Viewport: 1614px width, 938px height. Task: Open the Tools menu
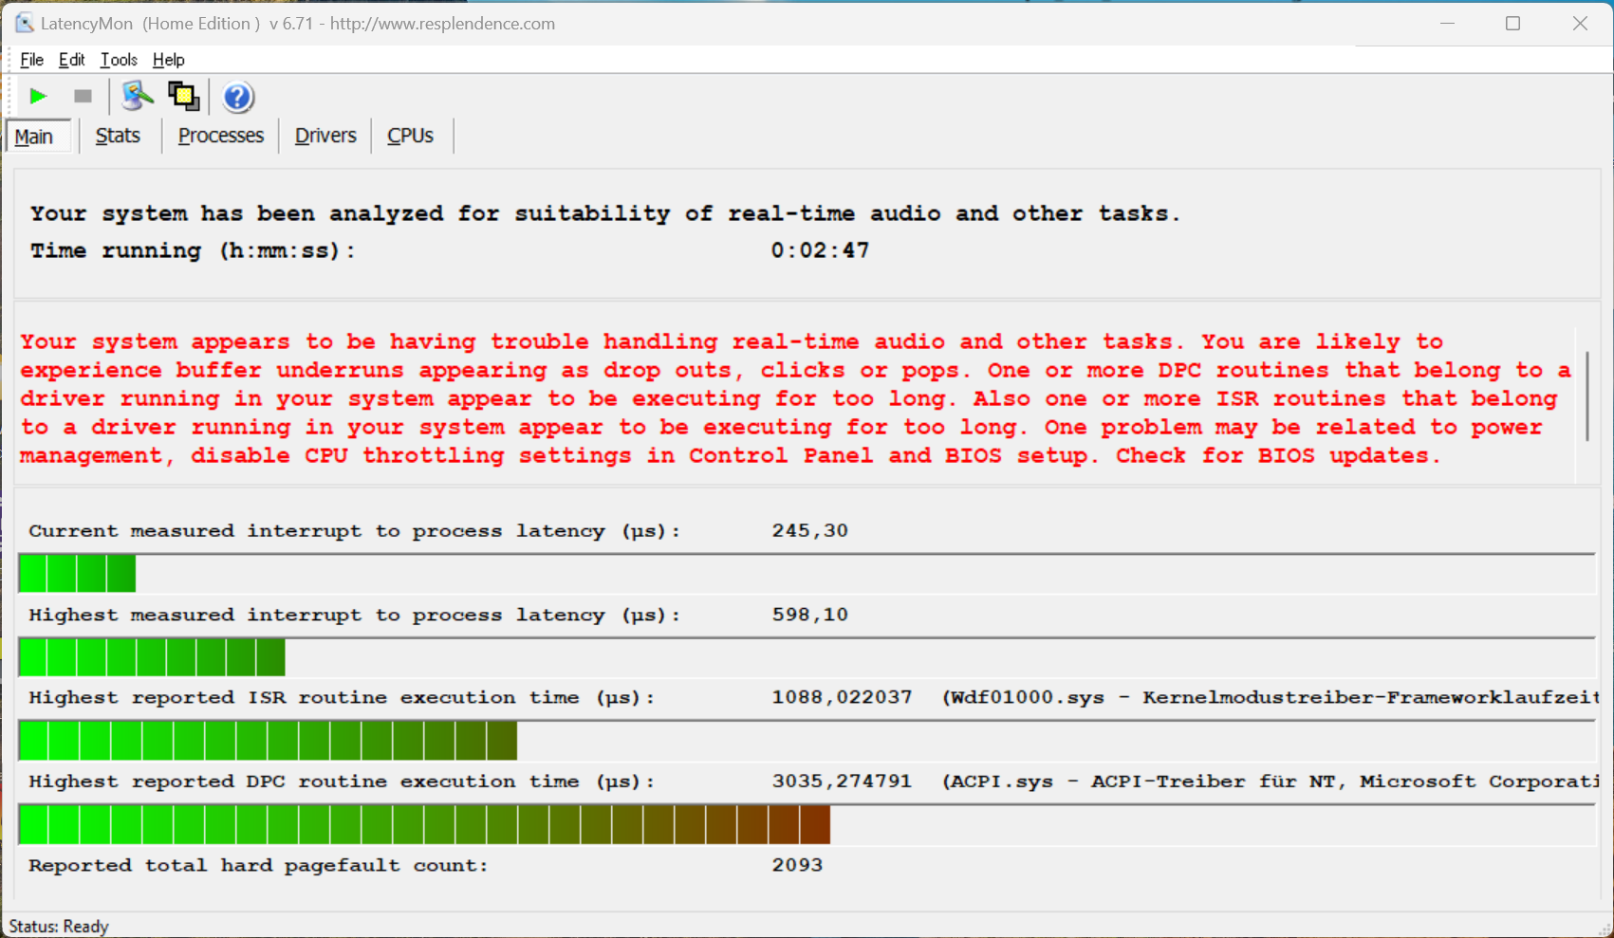tap(119, 60)
